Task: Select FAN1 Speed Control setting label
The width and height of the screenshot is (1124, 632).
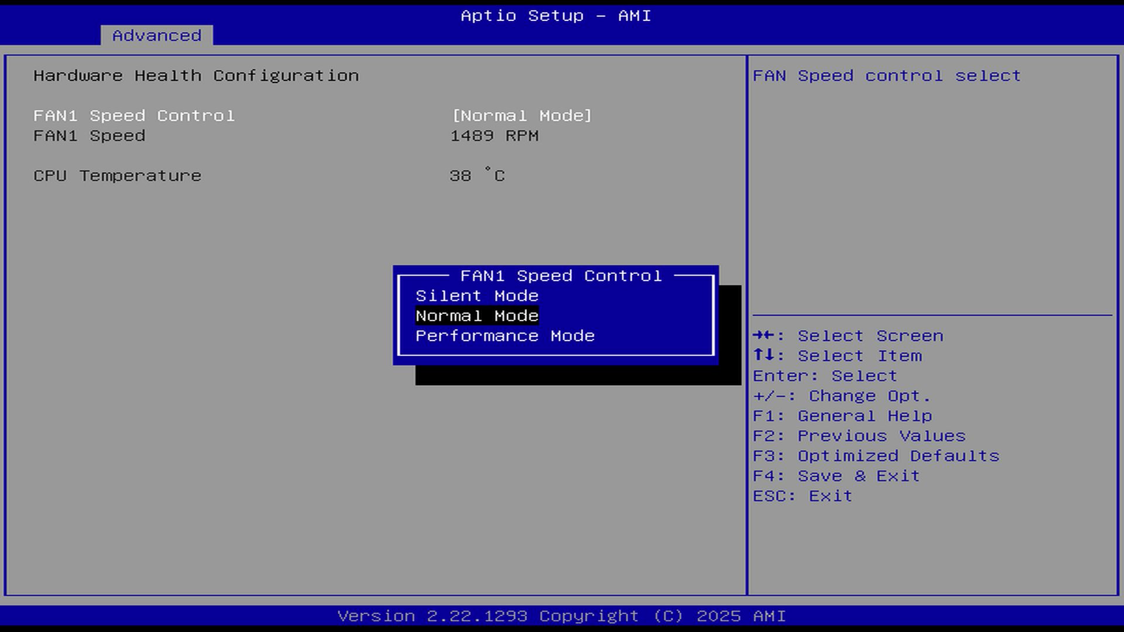Action: 134,116
